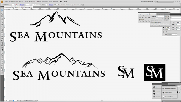This screenshot has width=181, height=102.
Task: Select the Eraser tool
Action: pos(2,32)
